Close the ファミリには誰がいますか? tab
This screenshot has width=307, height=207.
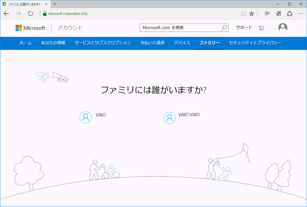tap(46, 4)
